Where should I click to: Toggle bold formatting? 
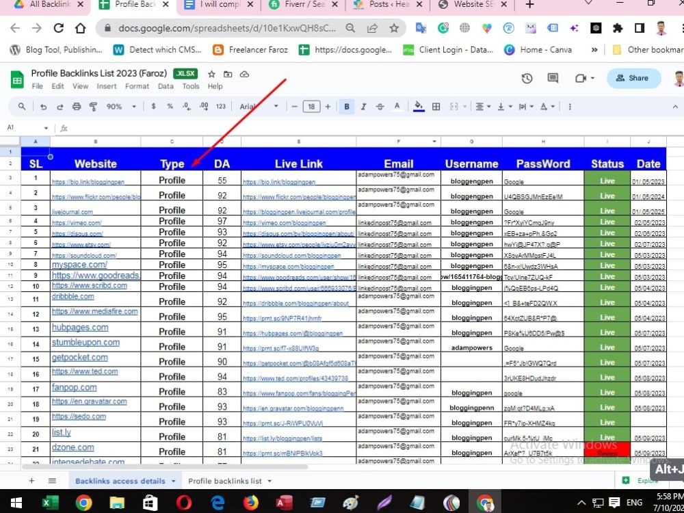pos(347,107)
